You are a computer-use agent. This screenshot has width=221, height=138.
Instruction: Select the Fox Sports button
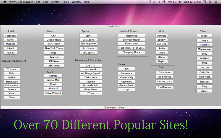click(x=88, y=48)
